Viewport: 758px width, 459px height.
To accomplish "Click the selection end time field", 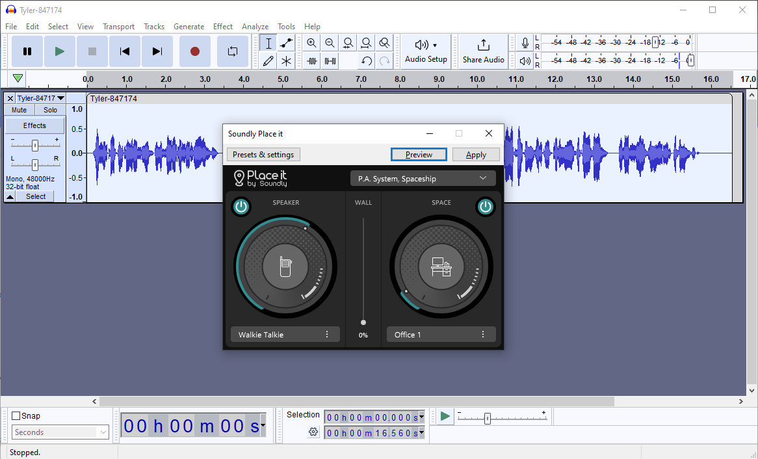I will coord(371,433).
